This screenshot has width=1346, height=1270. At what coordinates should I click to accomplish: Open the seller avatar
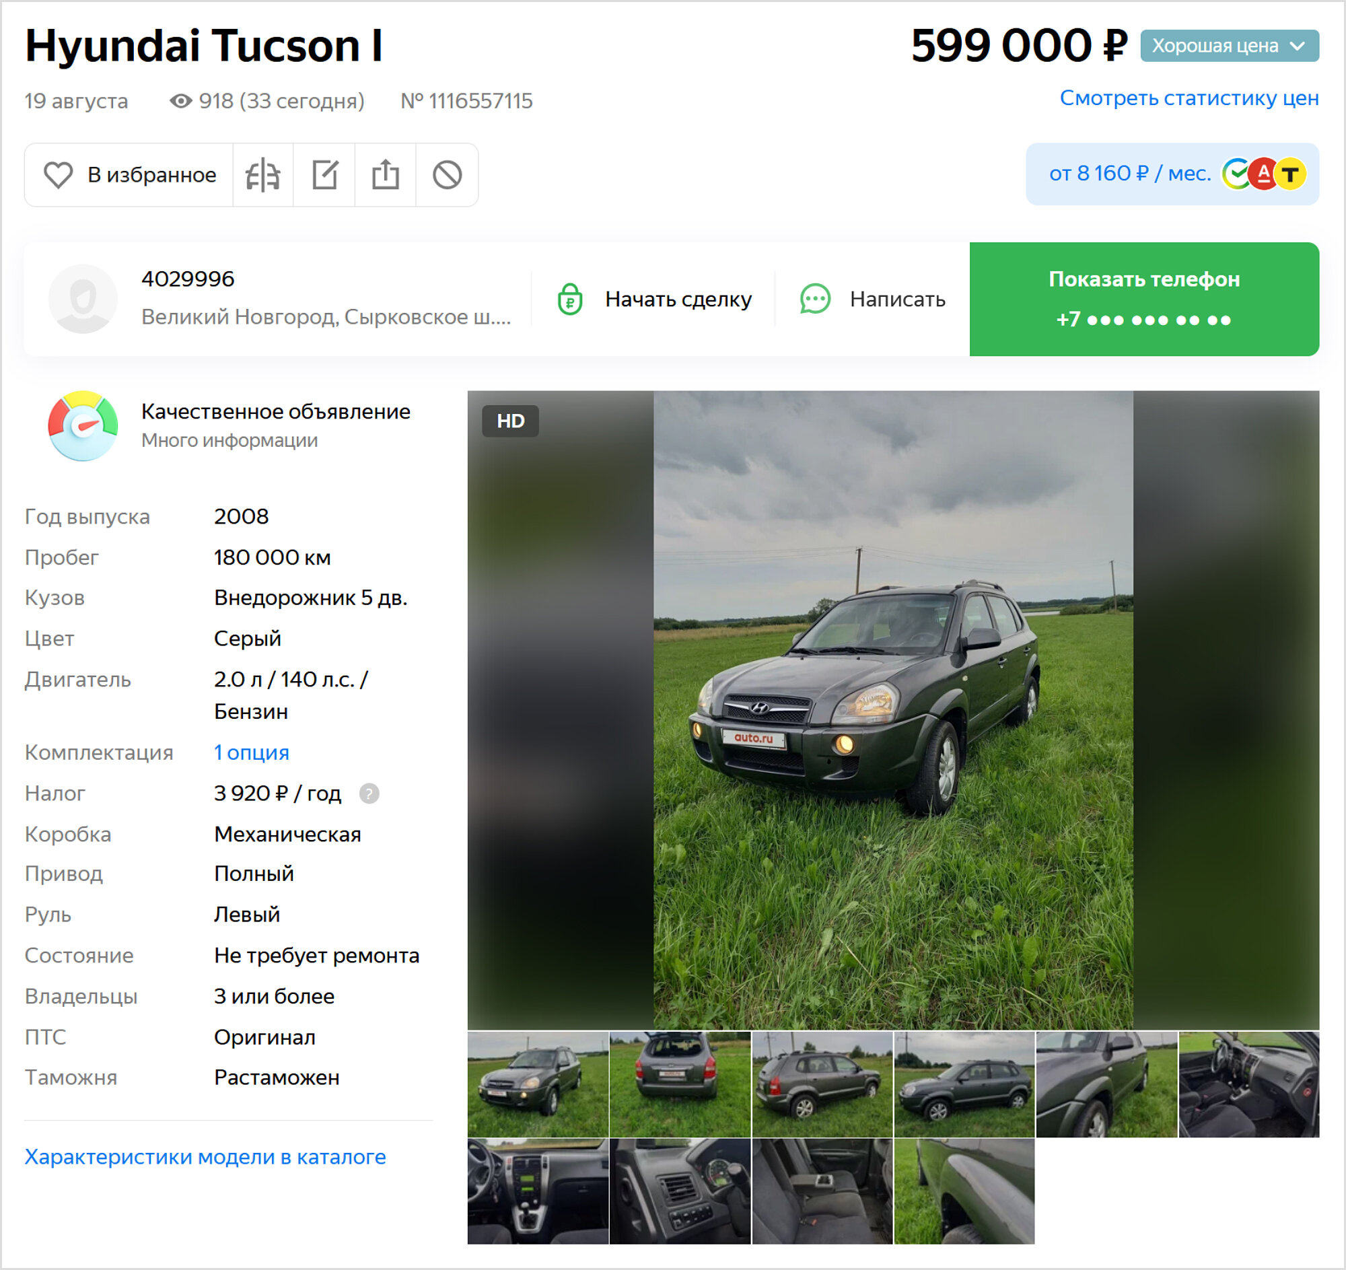tap(83, 299)
